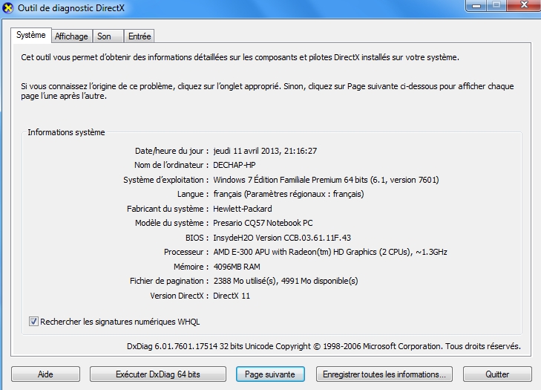The width and height of the screenshot is (541, 390).
Task: Toggle Rechercher les signatures numériques WHQL checkbox
Action: click(33, 322)
